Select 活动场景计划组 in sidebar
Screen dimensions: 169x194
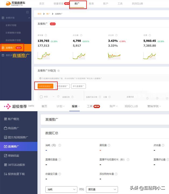coord(13,40)
